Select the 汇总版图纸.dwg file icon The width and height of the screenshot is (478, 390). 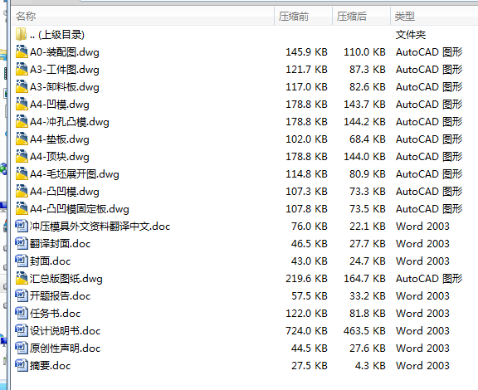(x=22, y=277)
